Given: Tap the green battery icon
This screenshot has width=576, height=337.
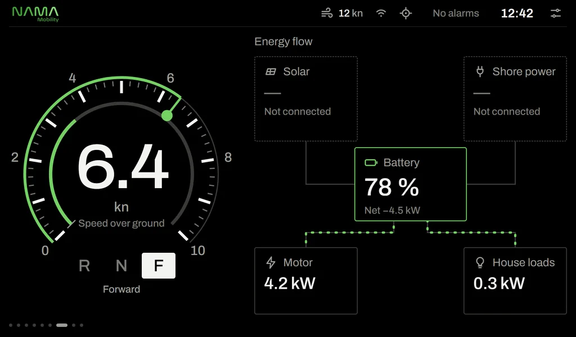Looking at the screenshot, I should pyautogui.click(x=371, y=162).
